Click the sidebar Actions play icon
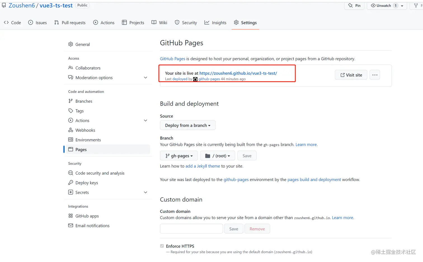 coord(71,120)
